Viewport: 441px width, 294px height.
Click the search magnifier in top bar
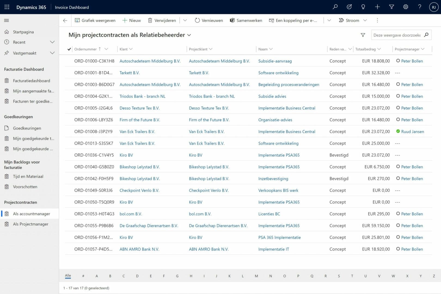coord(335,7)
